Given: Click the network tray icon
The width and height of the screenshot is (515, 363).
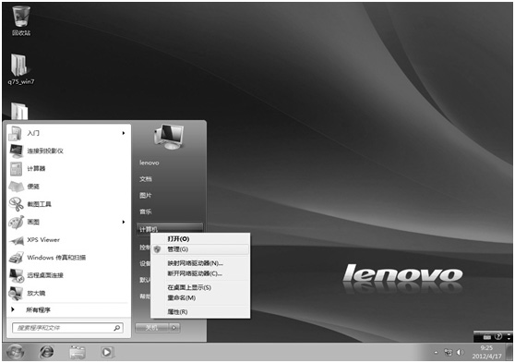Looking at the screenshot, I should [x=448, y=353].
